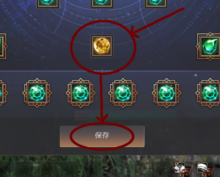Select the top-right green crystal slot
Screen dimensions: 220x177
click(x=156, y=4)
